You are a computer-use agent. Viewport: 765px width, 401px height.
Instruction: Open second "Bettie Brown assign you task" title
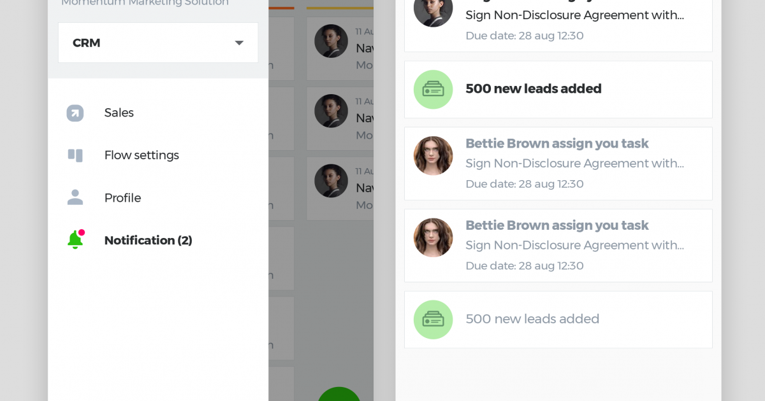[557, 225]
